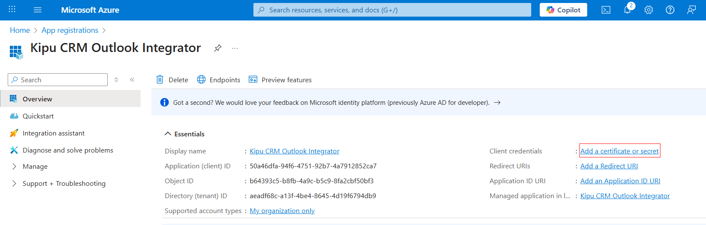
Task: Collapse the Essentials section
Action: pyautogui.click(x=168, y=134)
